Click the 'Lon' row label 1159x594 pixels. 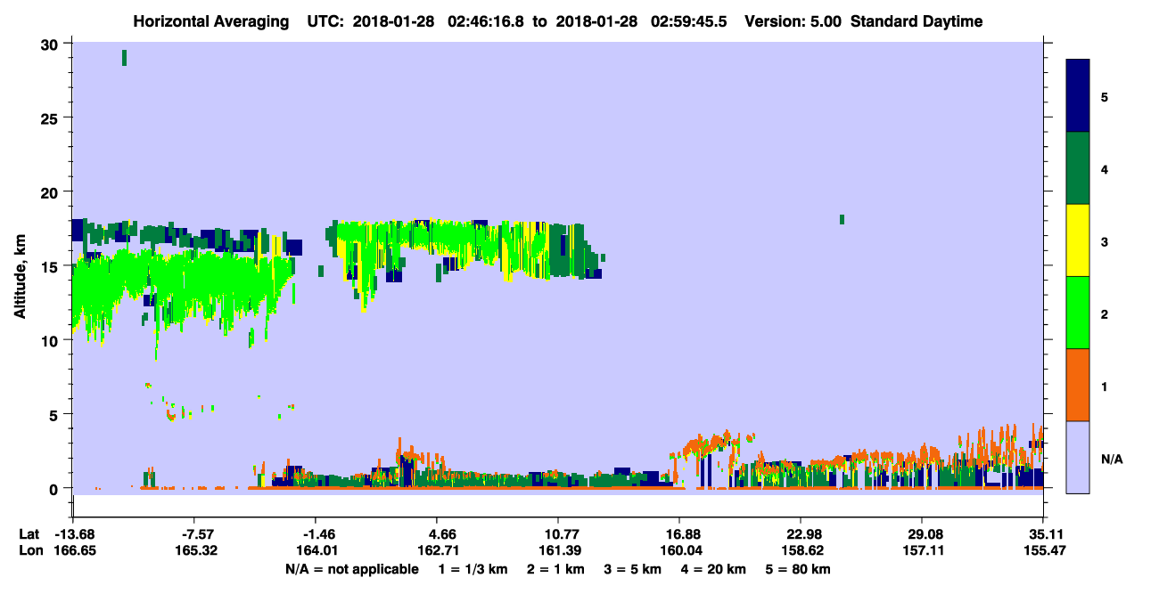pos(29,550)
